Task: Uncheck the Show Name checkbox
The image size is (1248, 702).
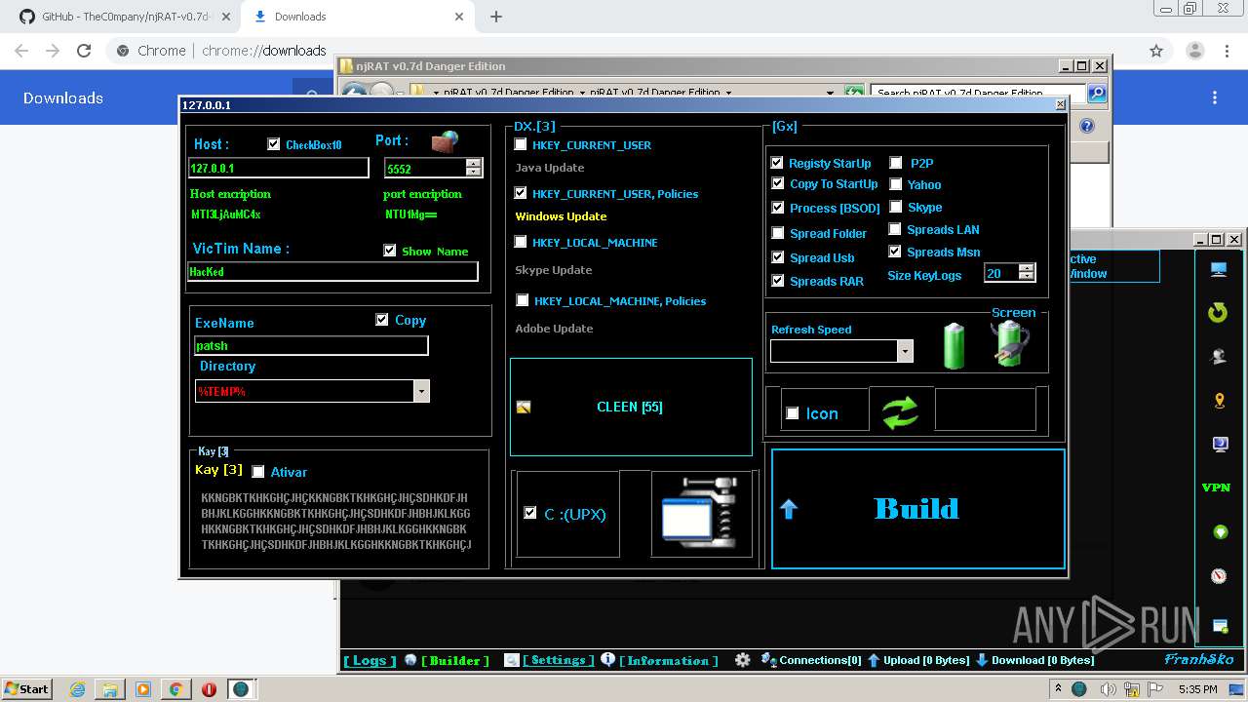Action: (390, 251)
